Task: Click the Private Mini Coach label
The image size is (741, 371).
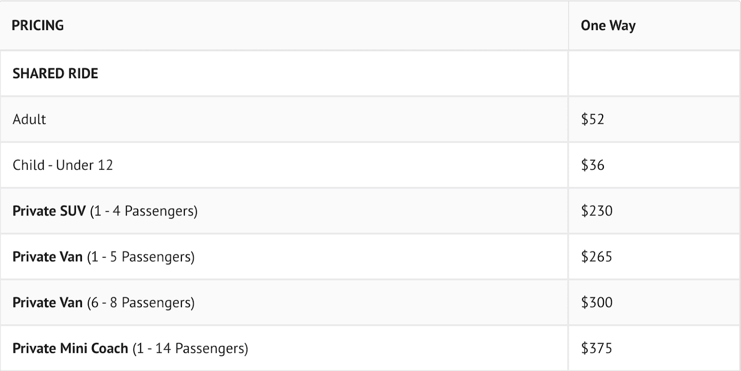Action: click(70, 348)
